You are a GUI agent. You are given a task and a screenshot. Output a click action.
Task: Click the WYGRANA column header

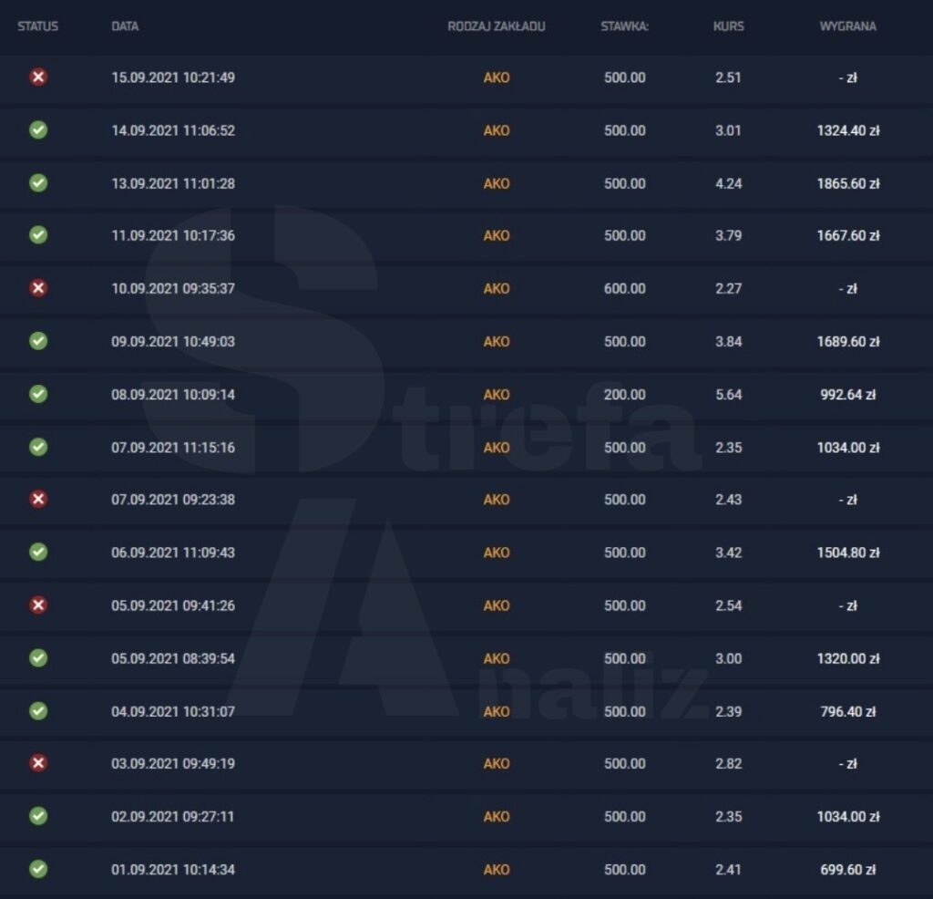(x=848, y=26)
